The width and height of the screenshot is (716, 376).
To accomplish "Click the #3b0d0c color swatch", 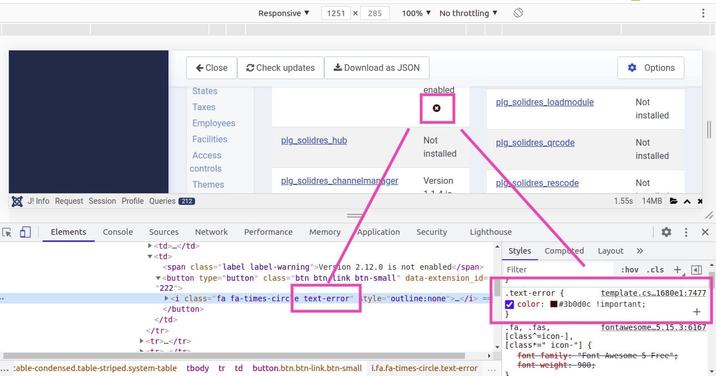I will [x=554, y=305].
